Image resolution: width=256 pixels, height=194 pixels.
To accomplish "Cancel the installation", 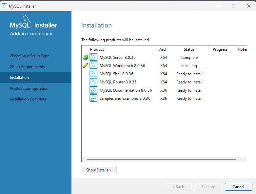I will coord(238,187).
